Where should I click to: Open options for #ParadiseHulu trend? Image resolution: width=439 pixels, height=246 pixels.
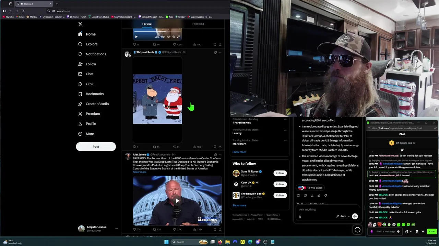point(285,120)
